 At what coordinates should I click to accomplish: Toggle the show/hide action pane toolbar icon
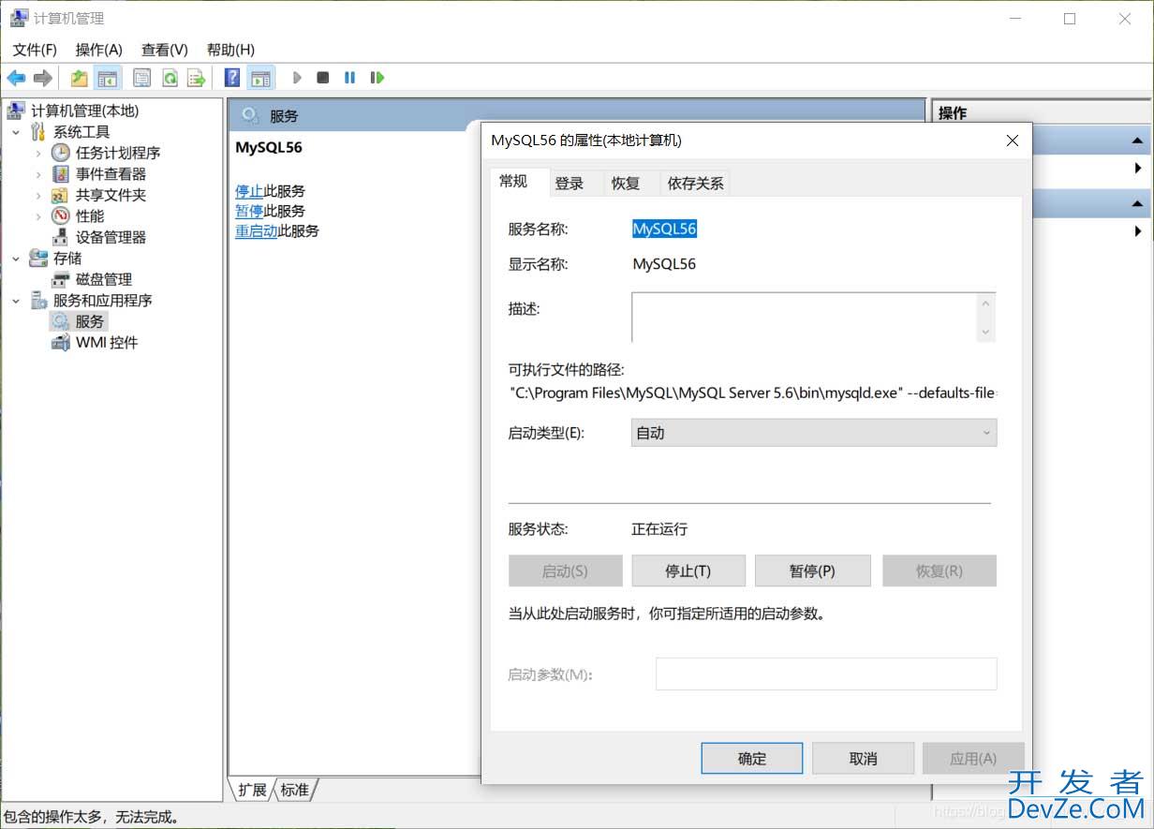[260, 78]
